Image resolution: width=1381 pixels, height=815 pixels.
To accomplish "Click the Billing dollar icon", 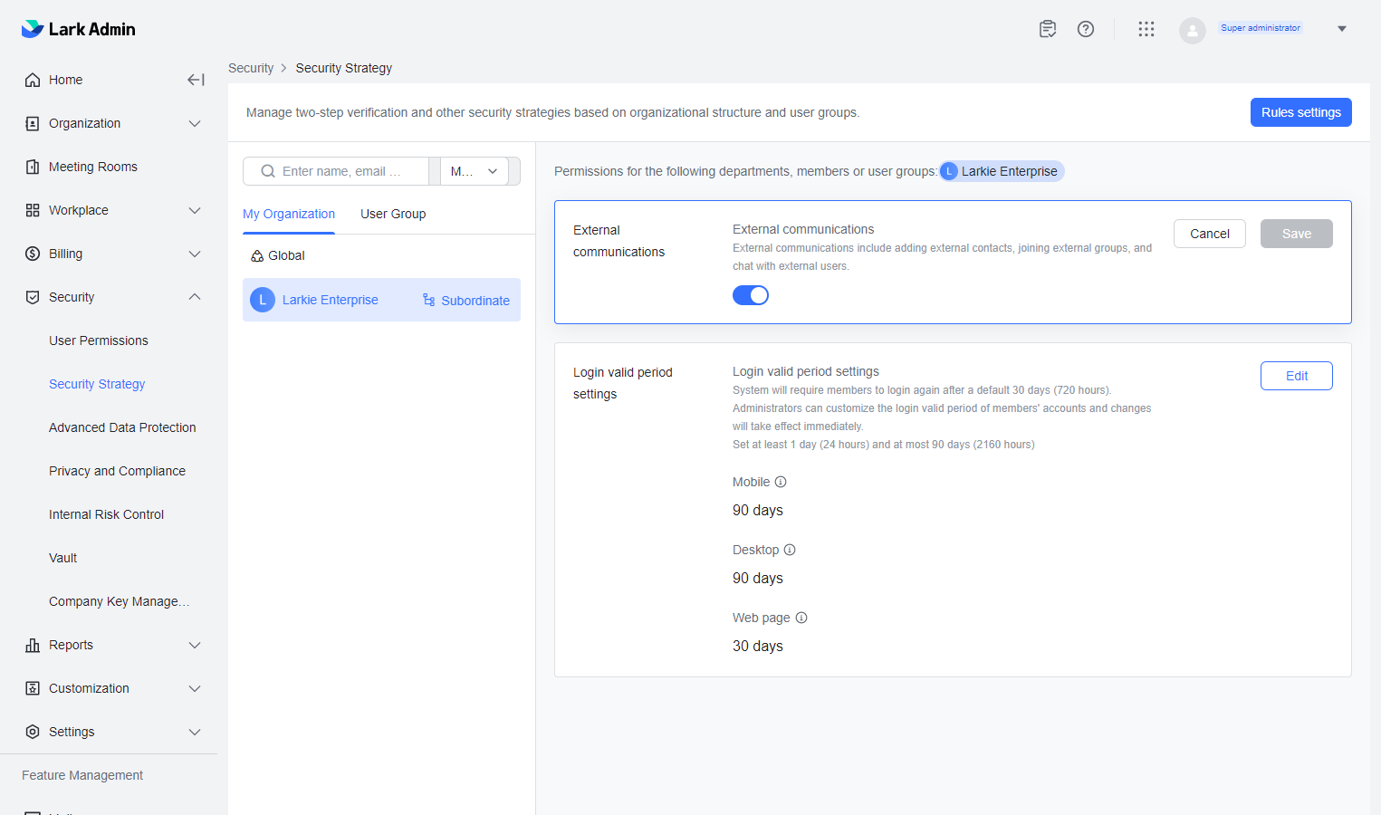I will pos(33,254).
